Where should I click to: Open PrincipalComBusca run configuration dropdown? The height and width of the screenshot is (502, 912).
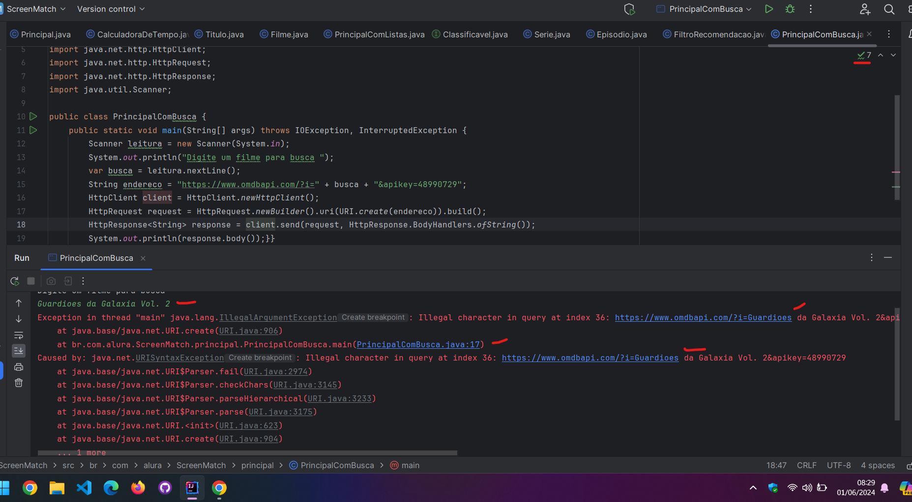(704, 9)
